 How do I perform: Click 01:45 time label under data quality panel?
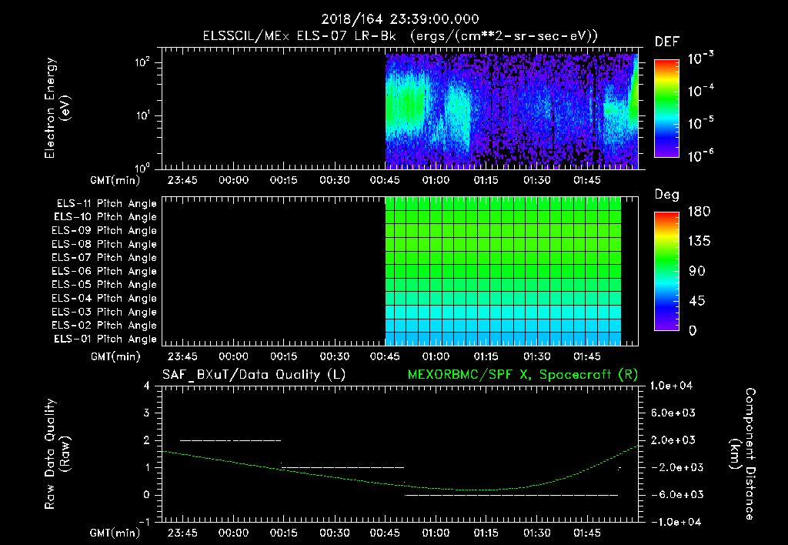[587, 533]
